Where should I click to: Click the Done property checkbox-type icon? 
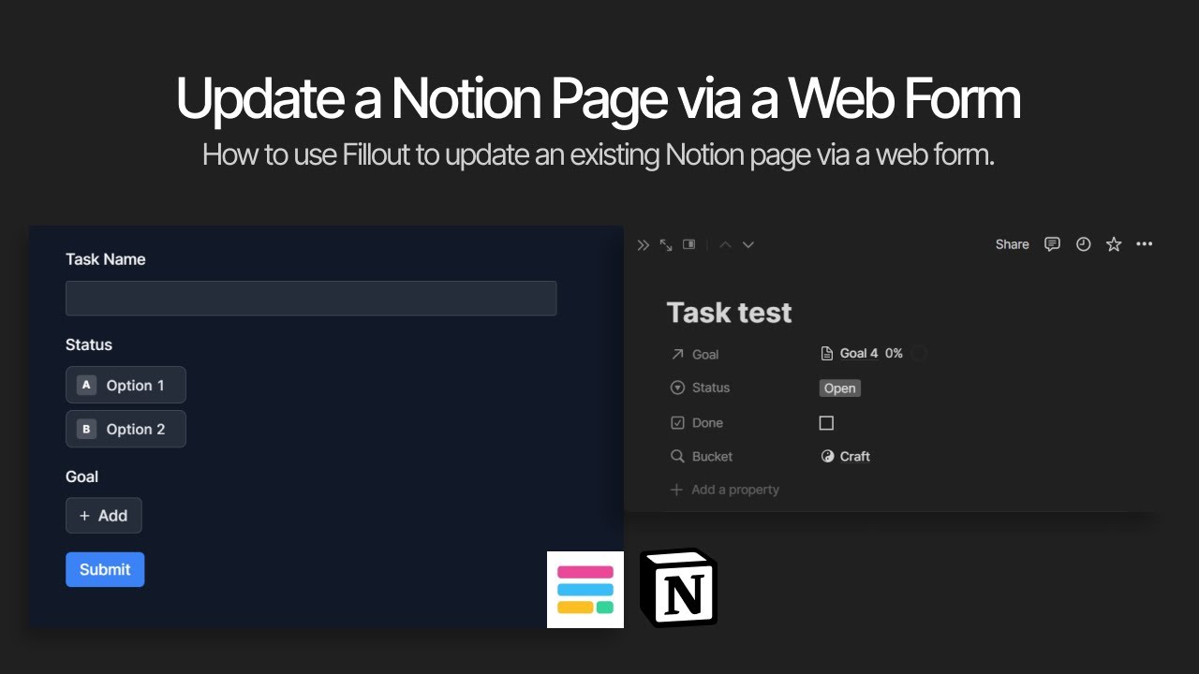[677, 423]
